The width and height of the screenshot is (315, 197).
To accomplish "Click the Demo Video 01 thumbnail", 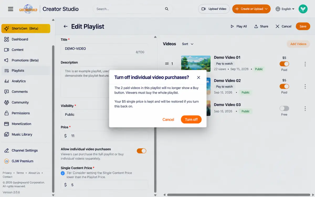I will [x=196, y=64].
